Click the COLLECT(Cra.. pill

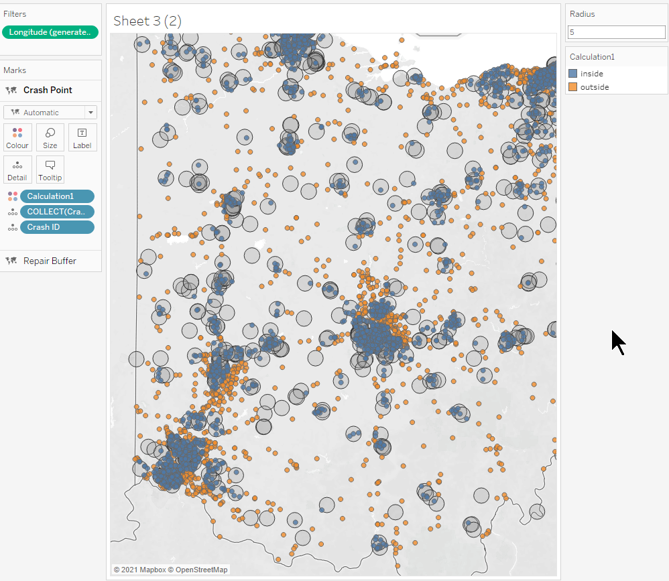pyautogui.click(x=57, y=212)
